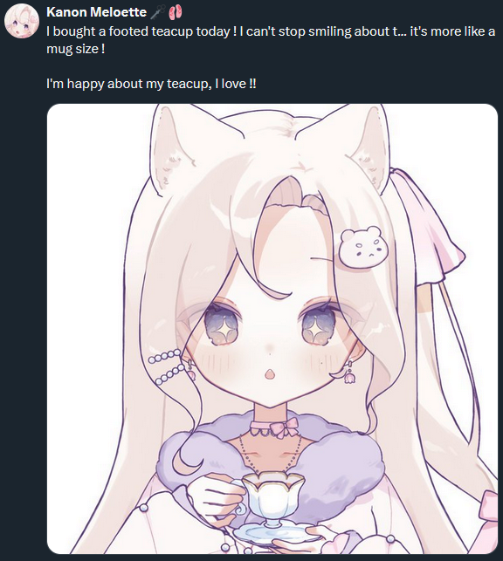Click the Kanon Meloette display name
The height and width of the screenshot is (561, 503).
pyautogui.click(x=96, y=12)
